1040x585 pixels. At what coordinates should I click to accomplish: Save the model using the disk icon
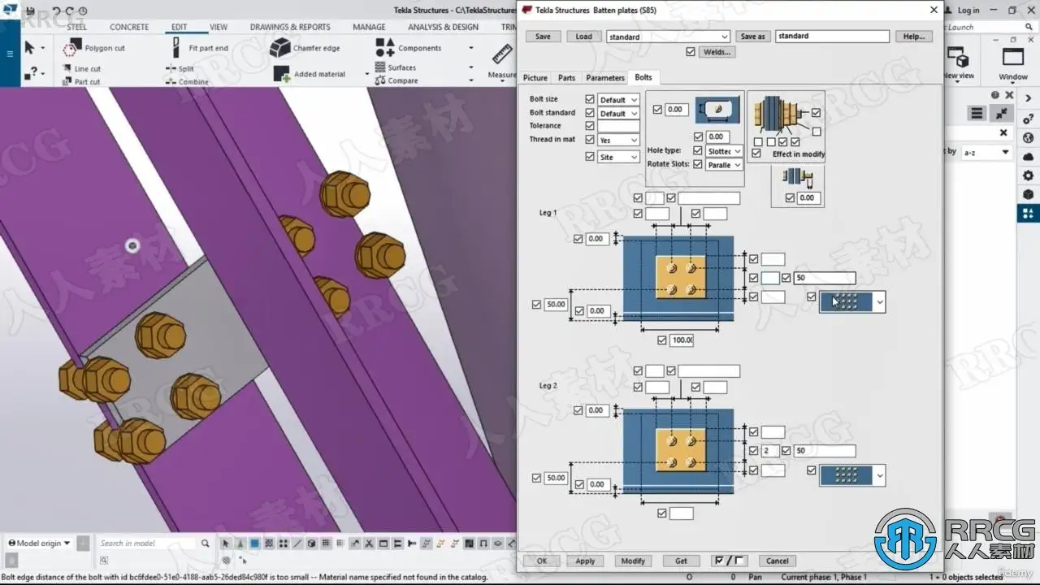click(30, 11)
